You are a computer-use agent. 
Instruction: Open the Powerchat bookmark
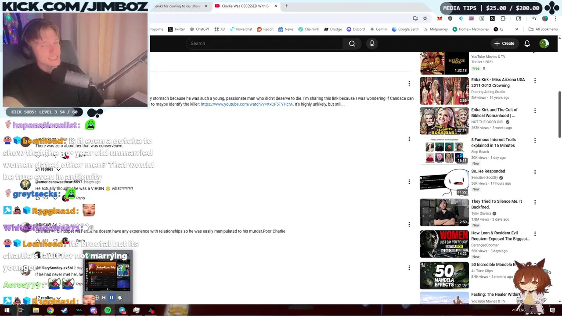[241, 29]
